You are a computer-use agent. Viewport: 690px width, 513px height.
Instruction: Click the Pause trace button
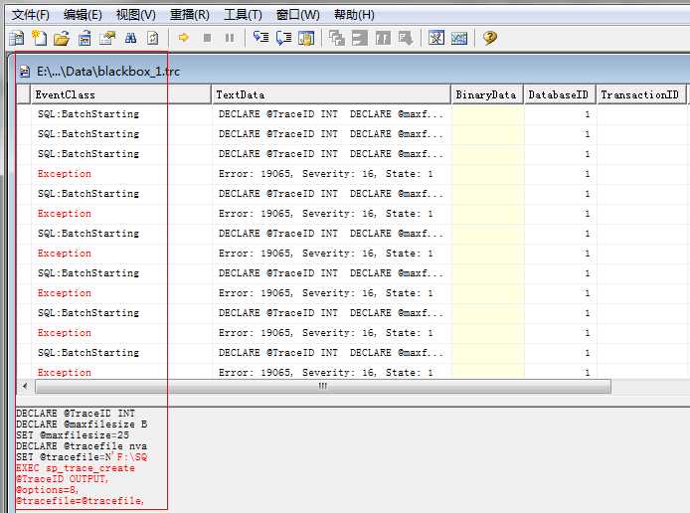tap(230, 38)
